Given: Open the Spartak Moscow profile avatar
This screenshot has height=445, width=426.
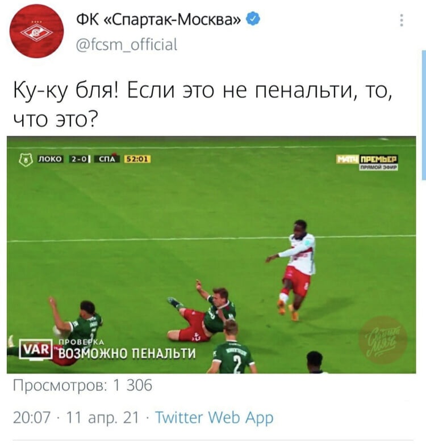Looking at the screenshot, I should coord(36,31).
